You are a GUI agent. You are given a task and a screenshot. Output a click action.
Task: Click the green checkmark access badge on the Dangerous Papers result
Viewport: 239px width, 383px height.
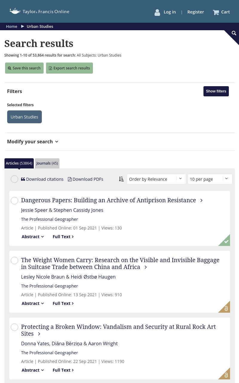[x=226, y=241]
